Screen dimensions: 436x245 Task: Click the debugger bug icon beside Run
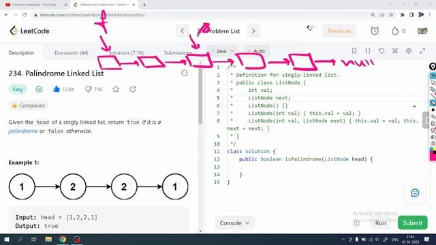pos(357,223)
